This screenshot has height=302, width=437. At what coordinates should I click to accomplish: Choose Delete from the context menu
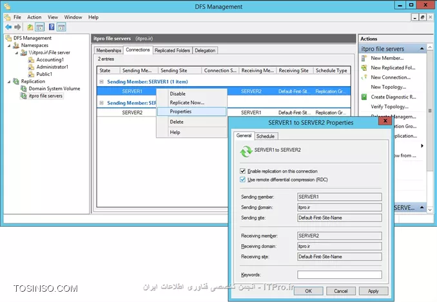tap(191, 122)
